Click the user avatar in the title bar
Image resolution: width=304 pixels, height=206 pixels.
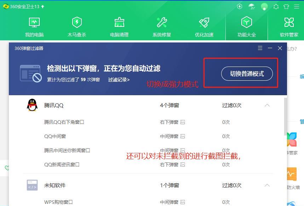(264, 6)
